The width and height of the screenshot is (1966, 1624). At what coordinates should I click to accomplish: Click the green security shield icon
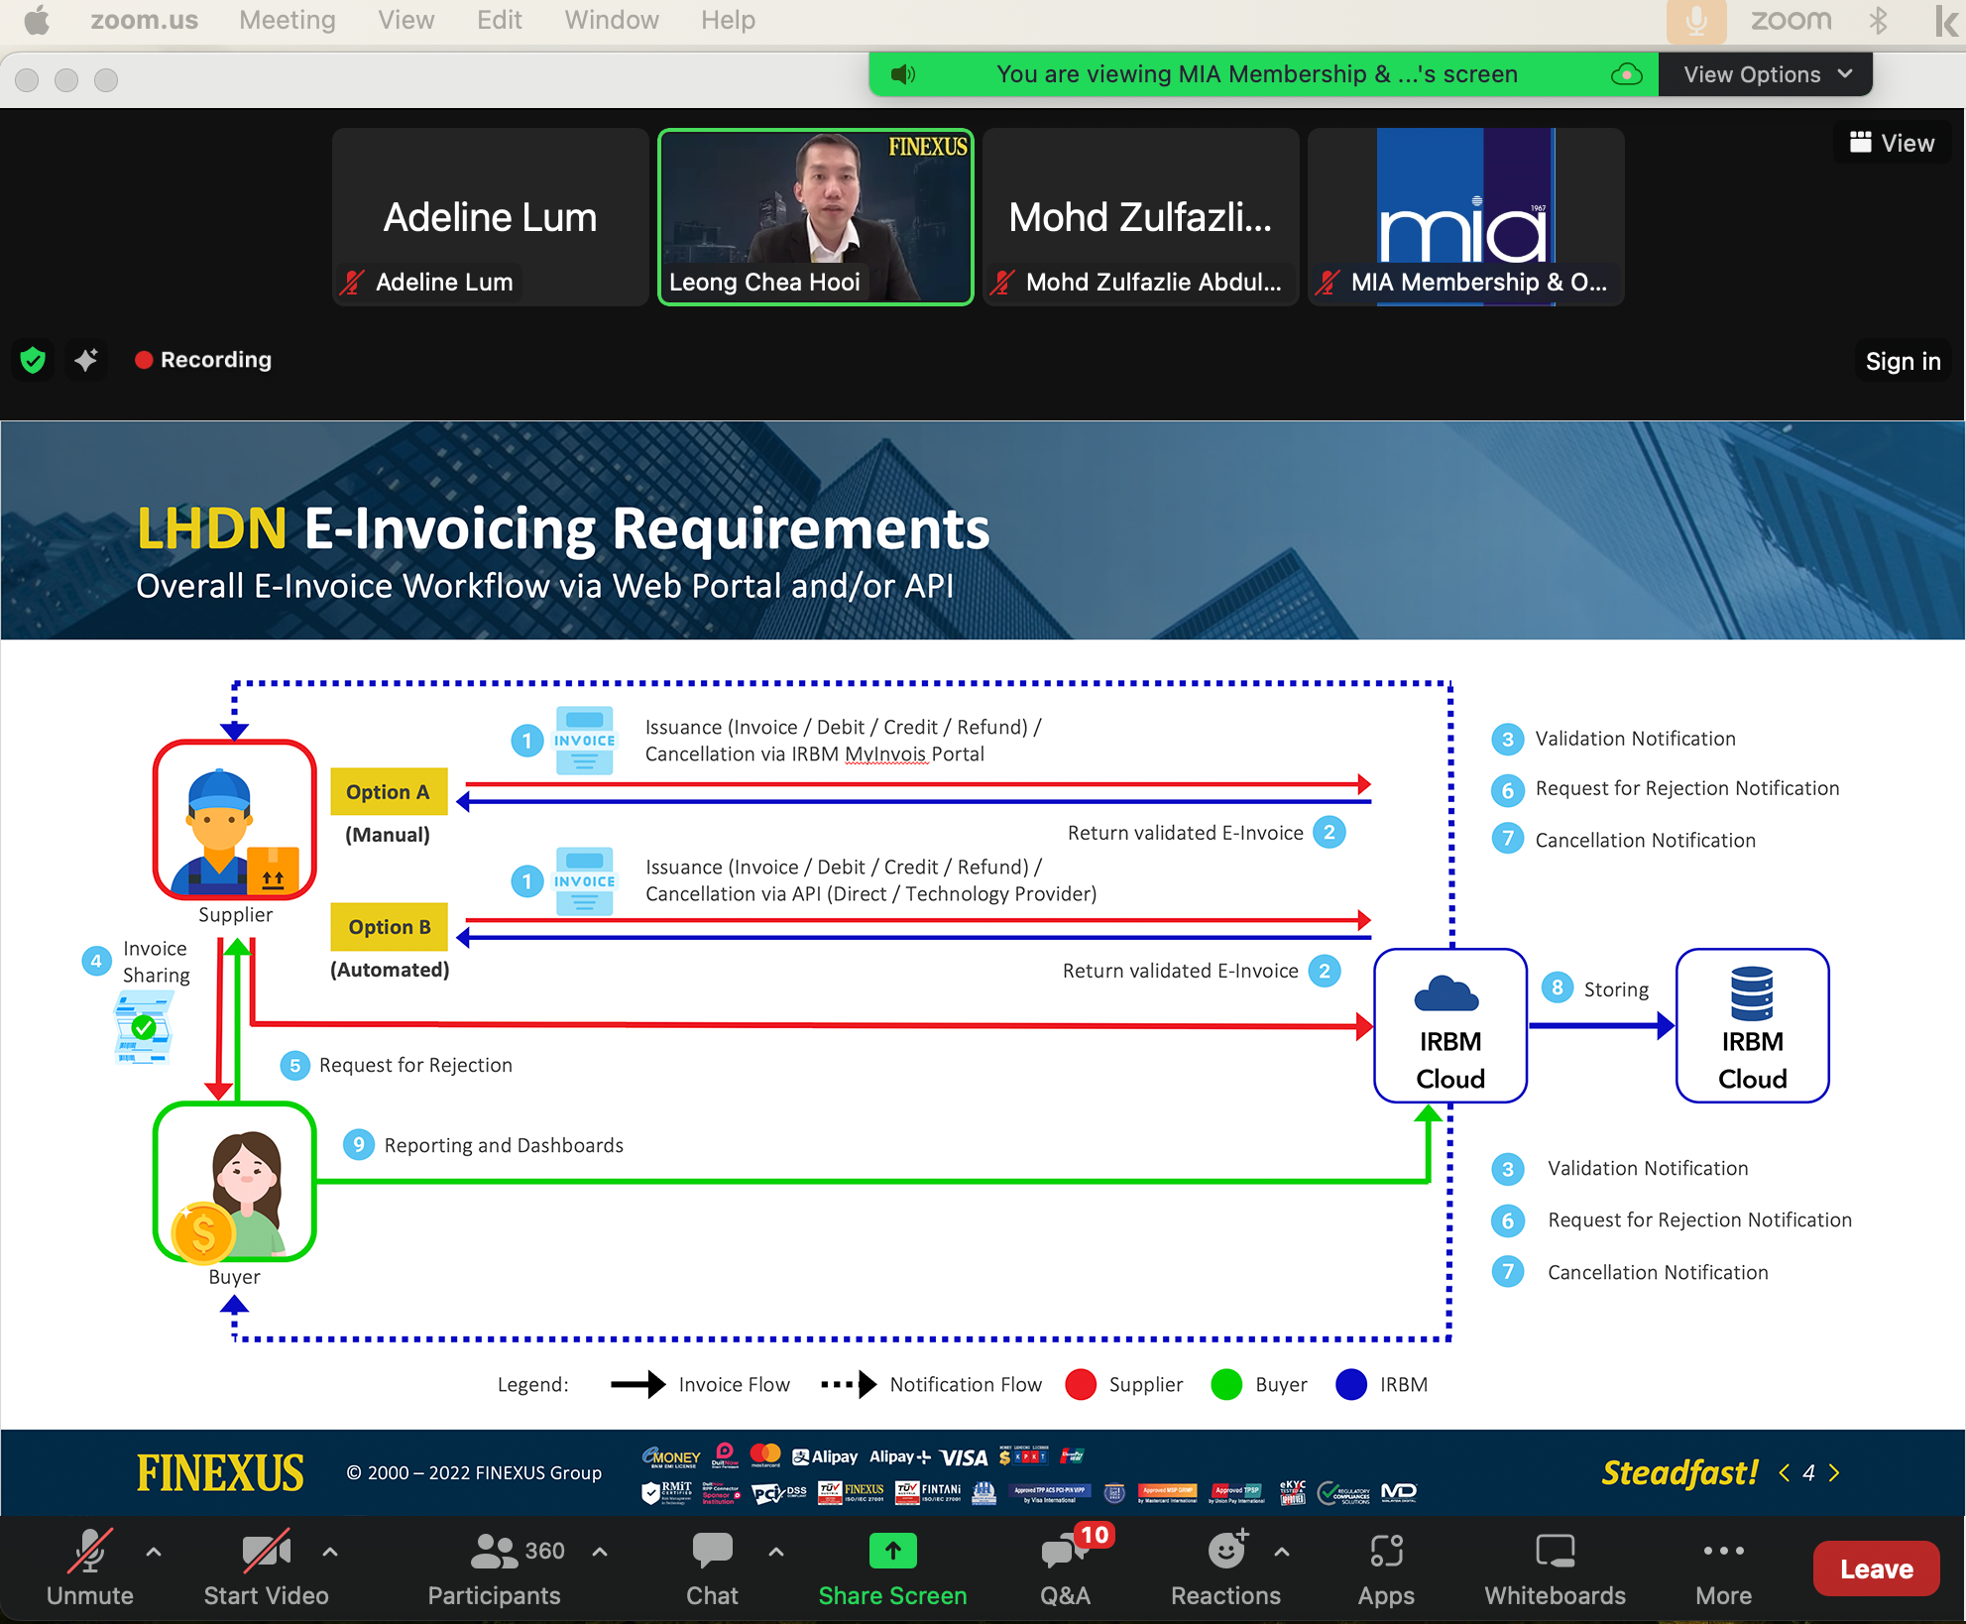coord(32,360)
